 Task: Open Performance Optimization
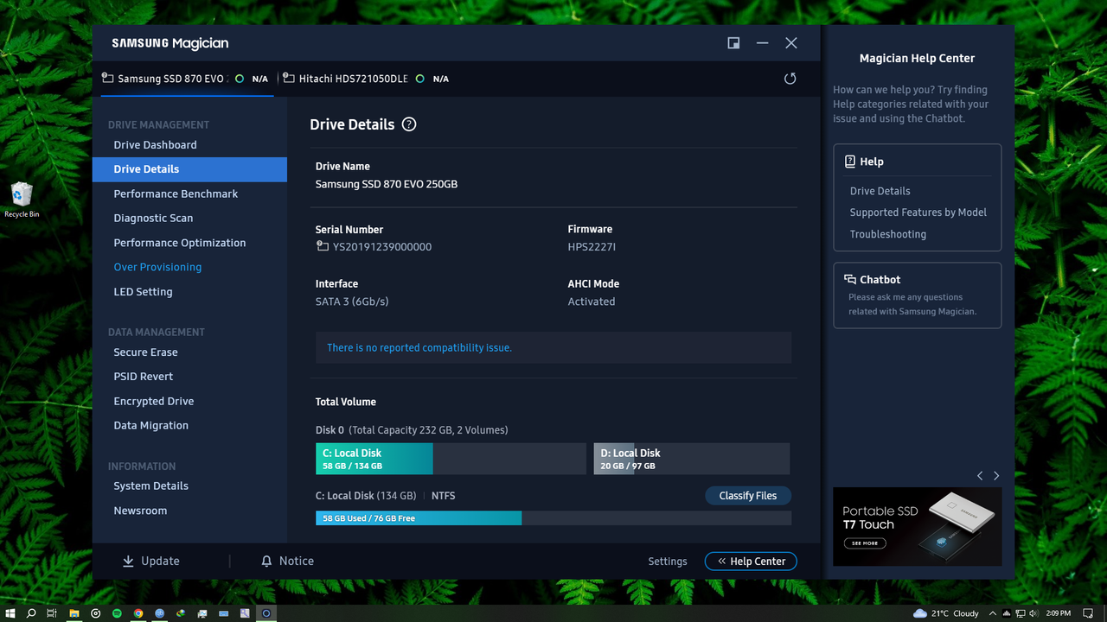tap(180, 243)
